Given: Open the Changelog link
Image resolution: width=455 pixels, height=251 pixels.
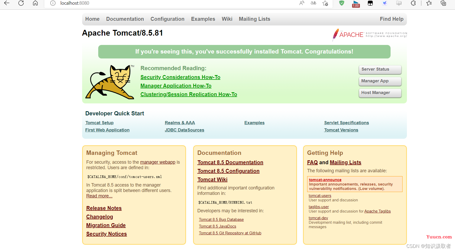Looking at the screenshot, I should [x=100, y=217].
